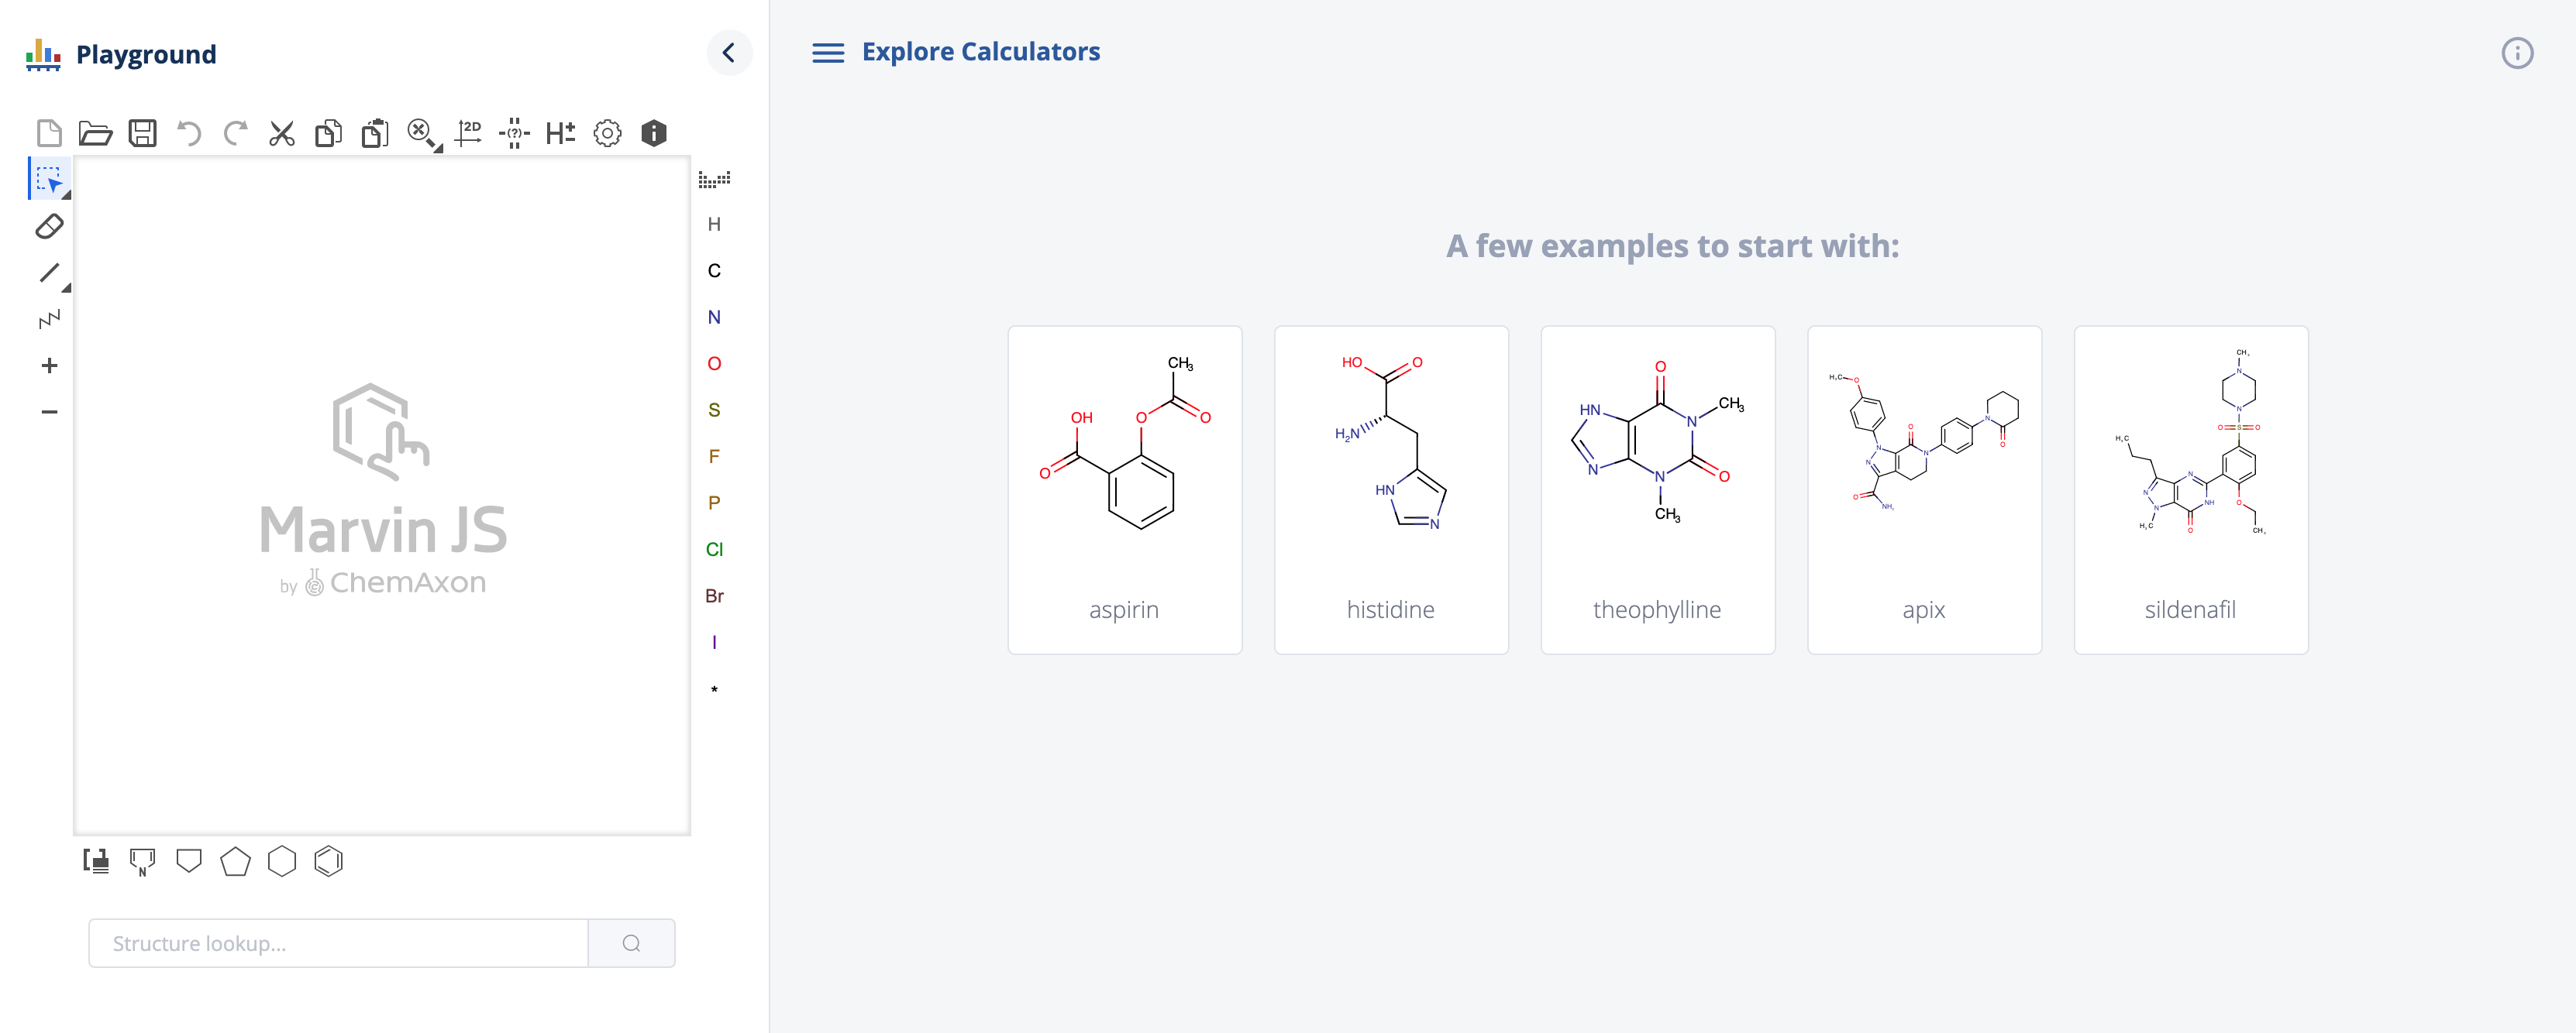Insert cyclopentane ring template
Viewport: 2576px width, 1033px height.
pos(235,861)
